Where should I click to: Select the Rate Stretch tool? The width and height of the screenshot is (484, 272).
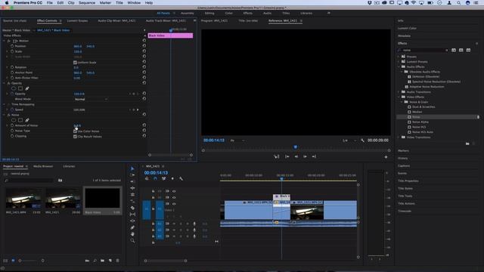132,195
